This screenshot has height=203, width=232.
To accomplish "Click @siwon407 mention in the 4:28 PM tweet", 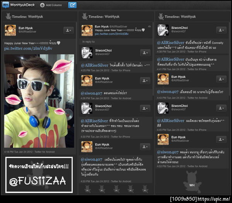I will click(91, 93).
